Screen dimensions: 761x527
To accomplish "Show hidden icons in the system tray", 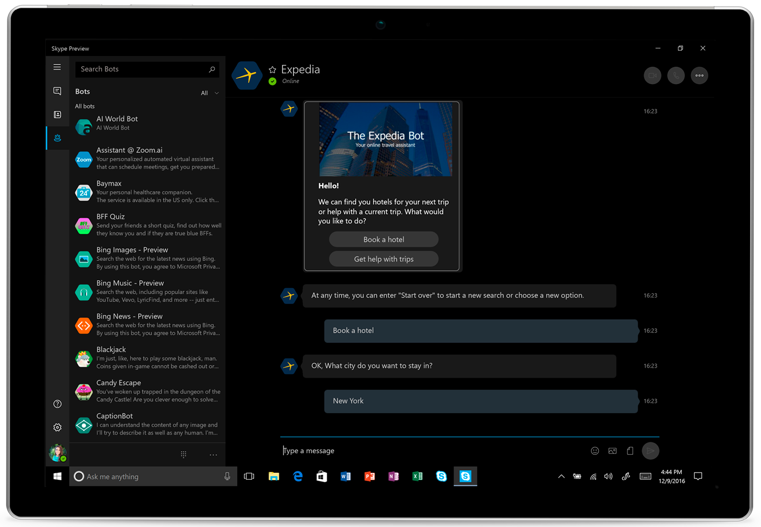I will pos(561,476).
